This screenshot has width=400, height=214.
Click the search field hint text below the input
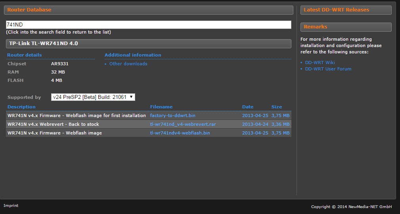click(58, 32)
